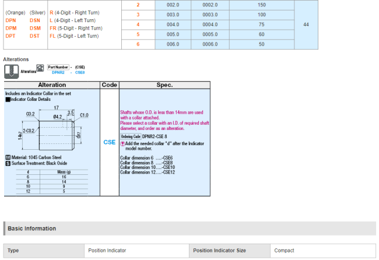Click the Part Number label box
The width and height of the screenshot is (379, 260).
(59, 67)
